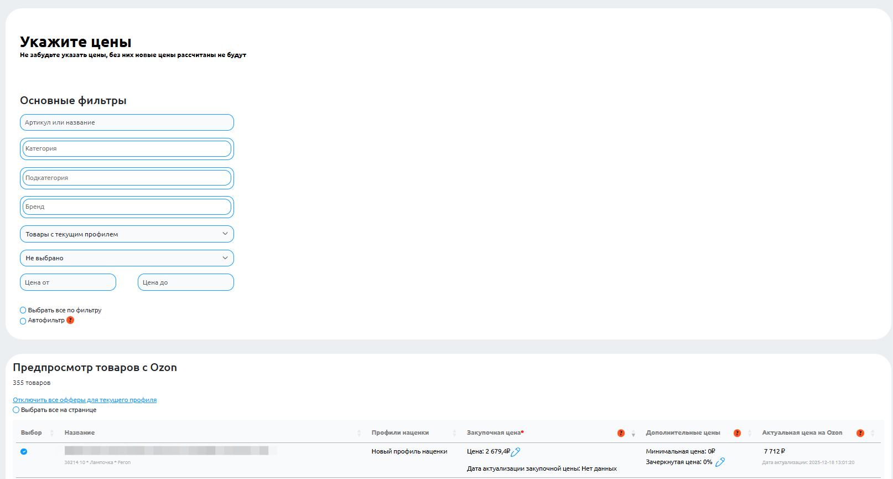This screenshot has width=893, height=479.
Task: Uncheck the first product row checkbox
Action: coord(24,451)
